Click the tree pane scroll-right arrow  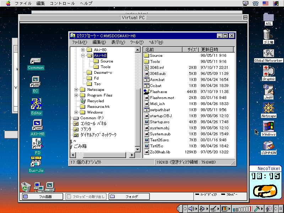pyautogui.click(x=132, y=155)
